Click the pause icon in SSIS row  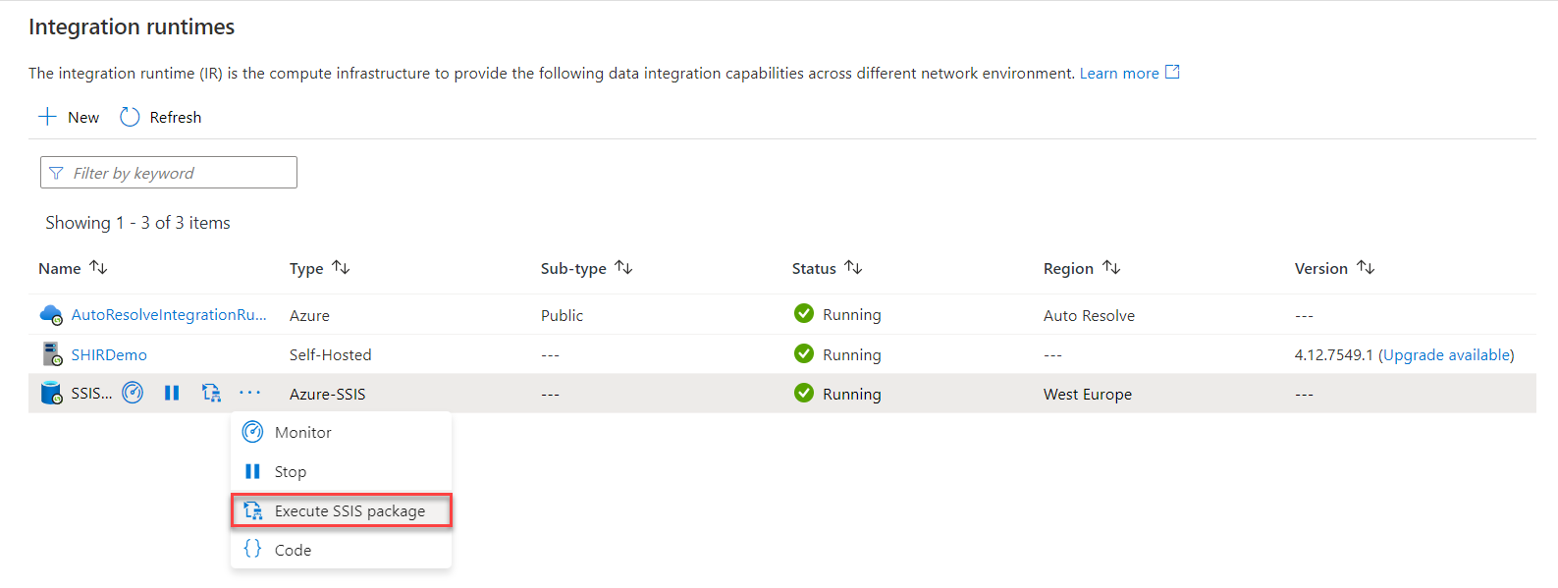(x=172, y=394)
